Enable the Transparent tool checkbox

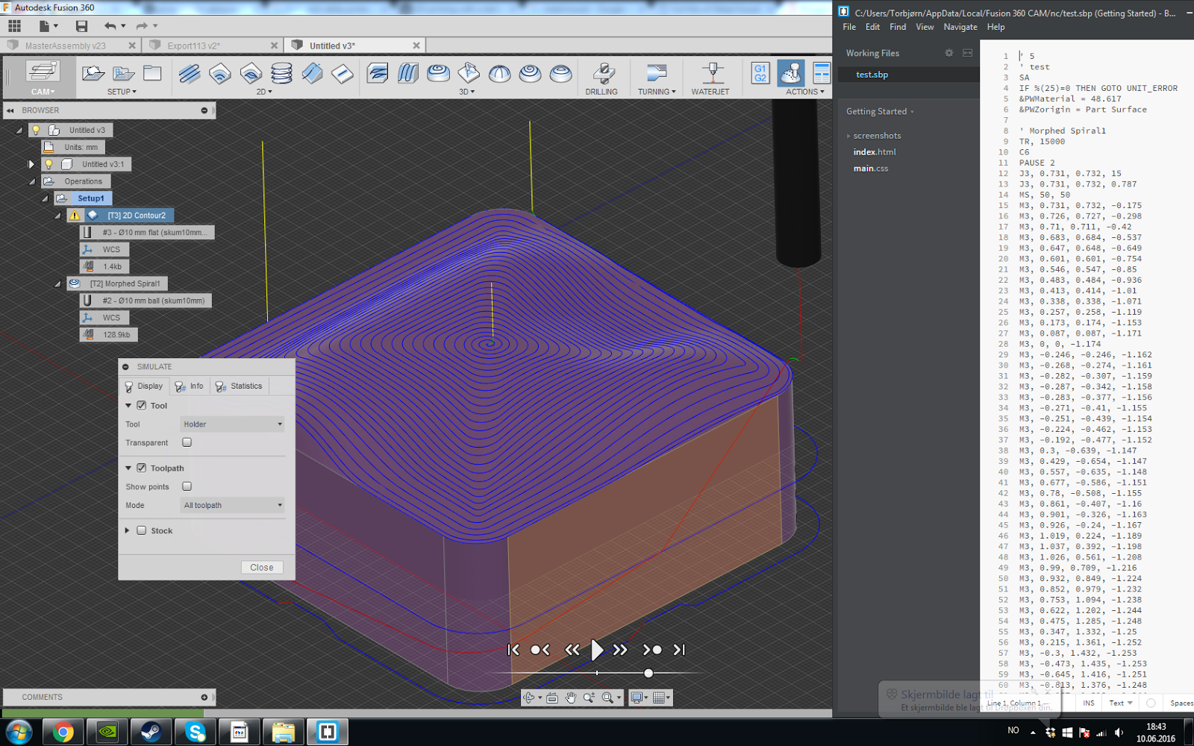(187, 442)
